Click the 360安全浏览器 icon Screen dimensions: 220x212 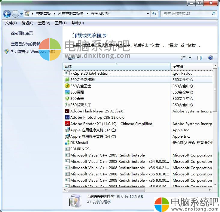pos(67,79)
